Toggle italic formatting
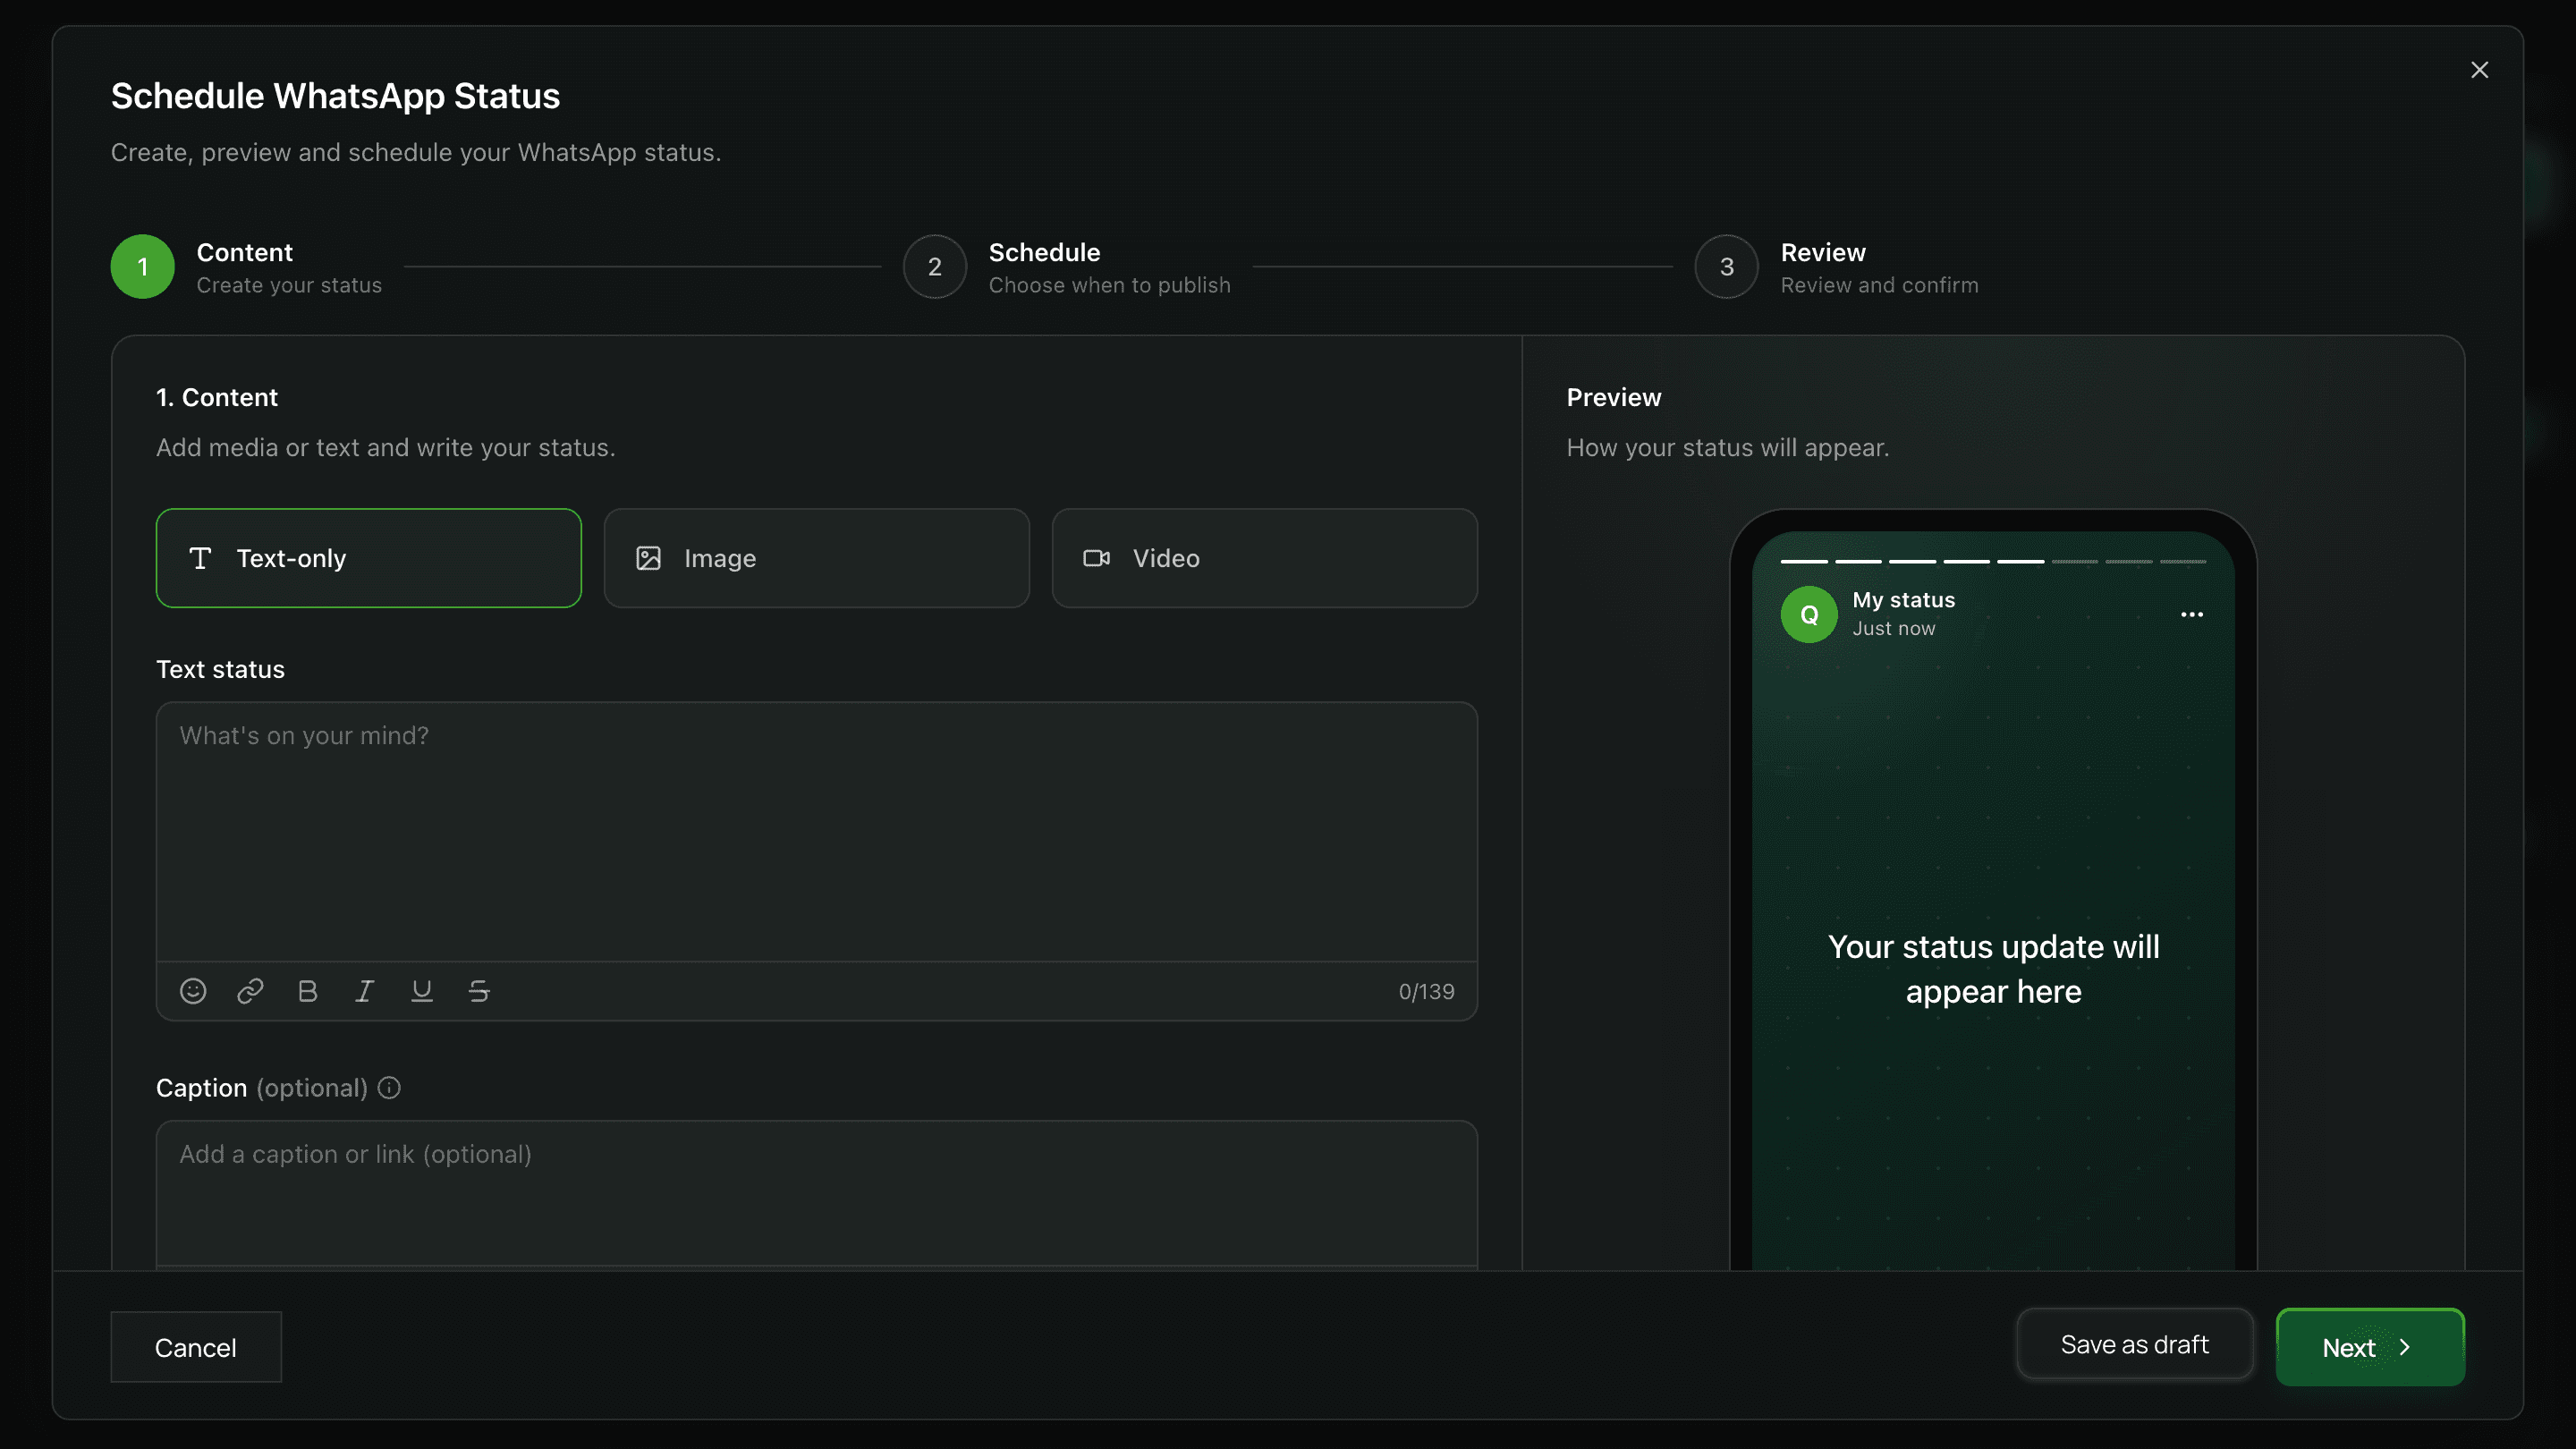The width and height of the screenshot is (2576, 1449). (x=365, y=991)
